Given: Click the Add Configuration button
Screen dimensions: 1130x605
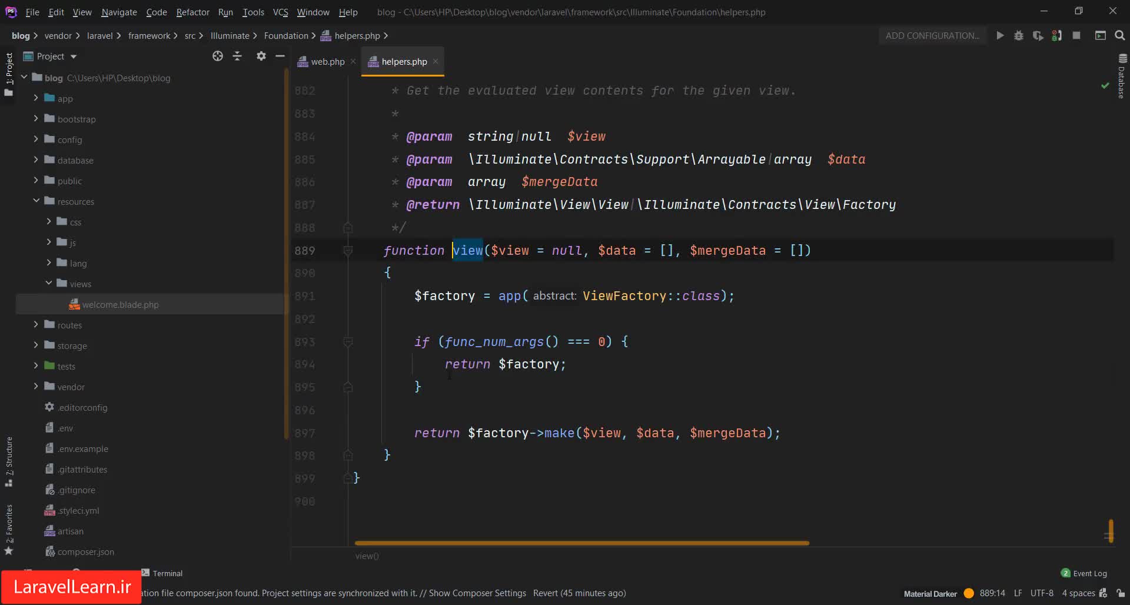Looking at the screenshot, I should (932, 36).
